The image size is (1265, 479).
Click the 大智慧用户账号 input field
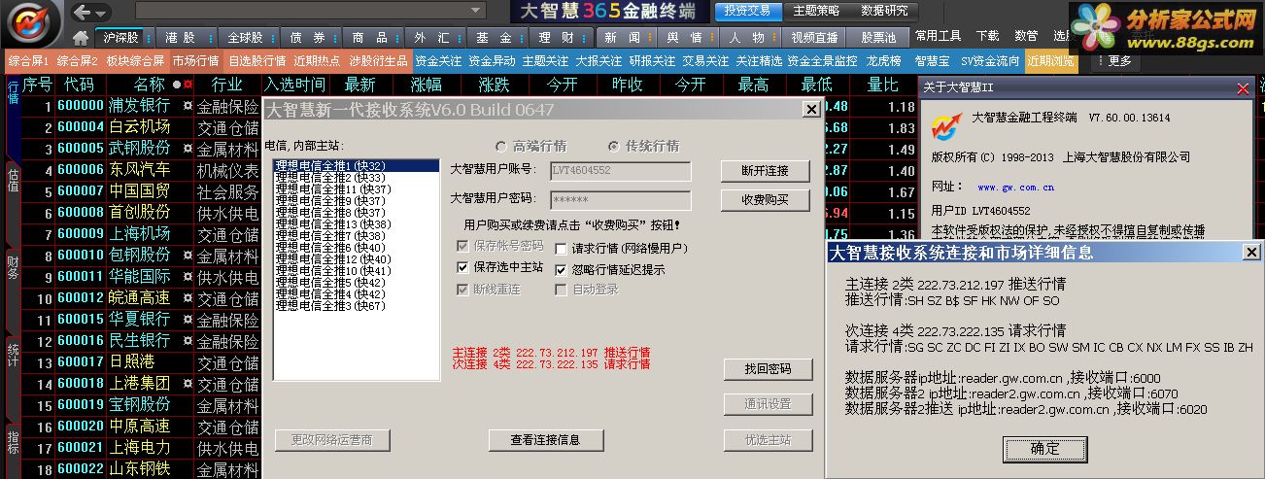[x=621, y=171]
